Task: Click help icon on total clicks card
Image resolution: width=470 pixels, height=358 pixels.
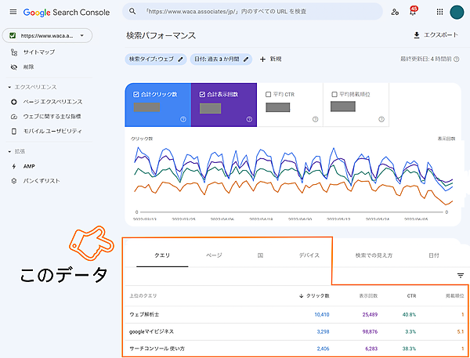Action: tap(183, 120)
